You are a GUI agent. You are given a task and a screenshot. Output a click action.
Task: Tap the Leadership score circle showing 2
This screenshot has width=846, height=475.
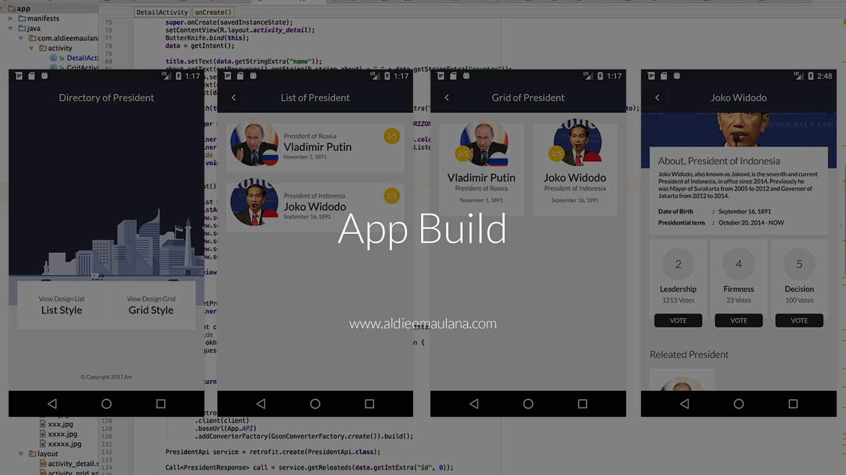pos(678,264)
